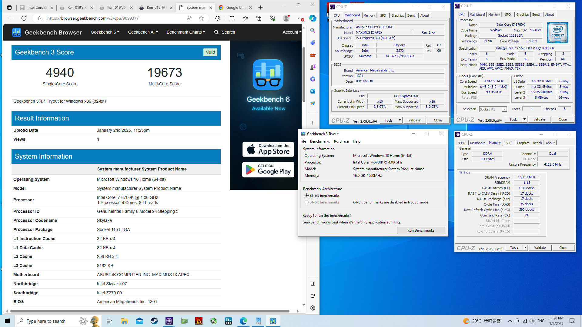Click the horizontal scrollbar at page bottom
The image size is (582, 327).
click(x=150, y=311)
